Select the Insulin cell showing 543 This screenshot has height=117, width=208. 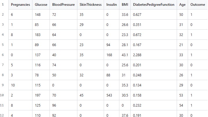(110, 95)
